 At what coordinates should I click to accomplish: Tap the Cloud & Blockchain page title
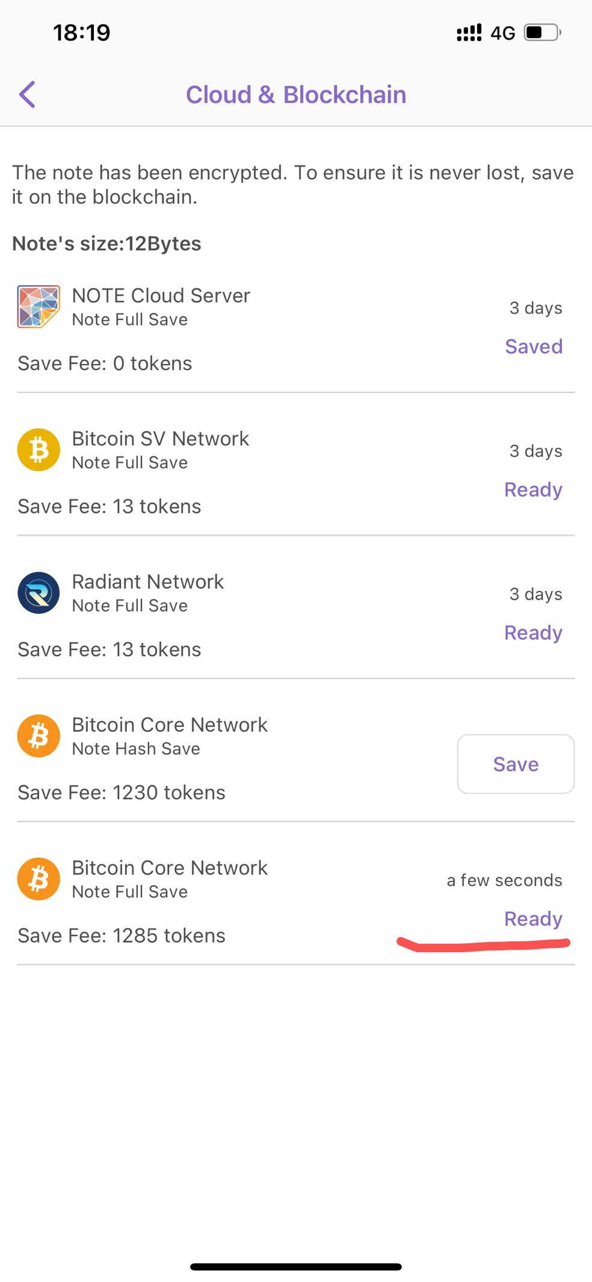[x=296, y=94]
